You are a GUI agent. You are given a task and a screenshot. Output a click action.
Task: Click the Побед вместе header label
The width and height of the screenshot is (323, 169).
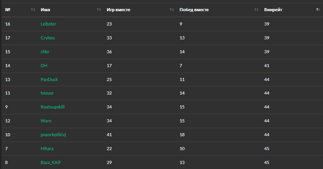pos(194,10)
